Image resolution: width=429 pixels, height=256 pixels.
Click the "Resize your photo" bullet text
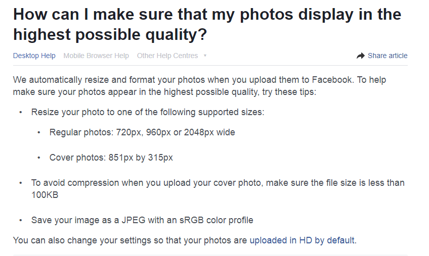pos(147,112)
